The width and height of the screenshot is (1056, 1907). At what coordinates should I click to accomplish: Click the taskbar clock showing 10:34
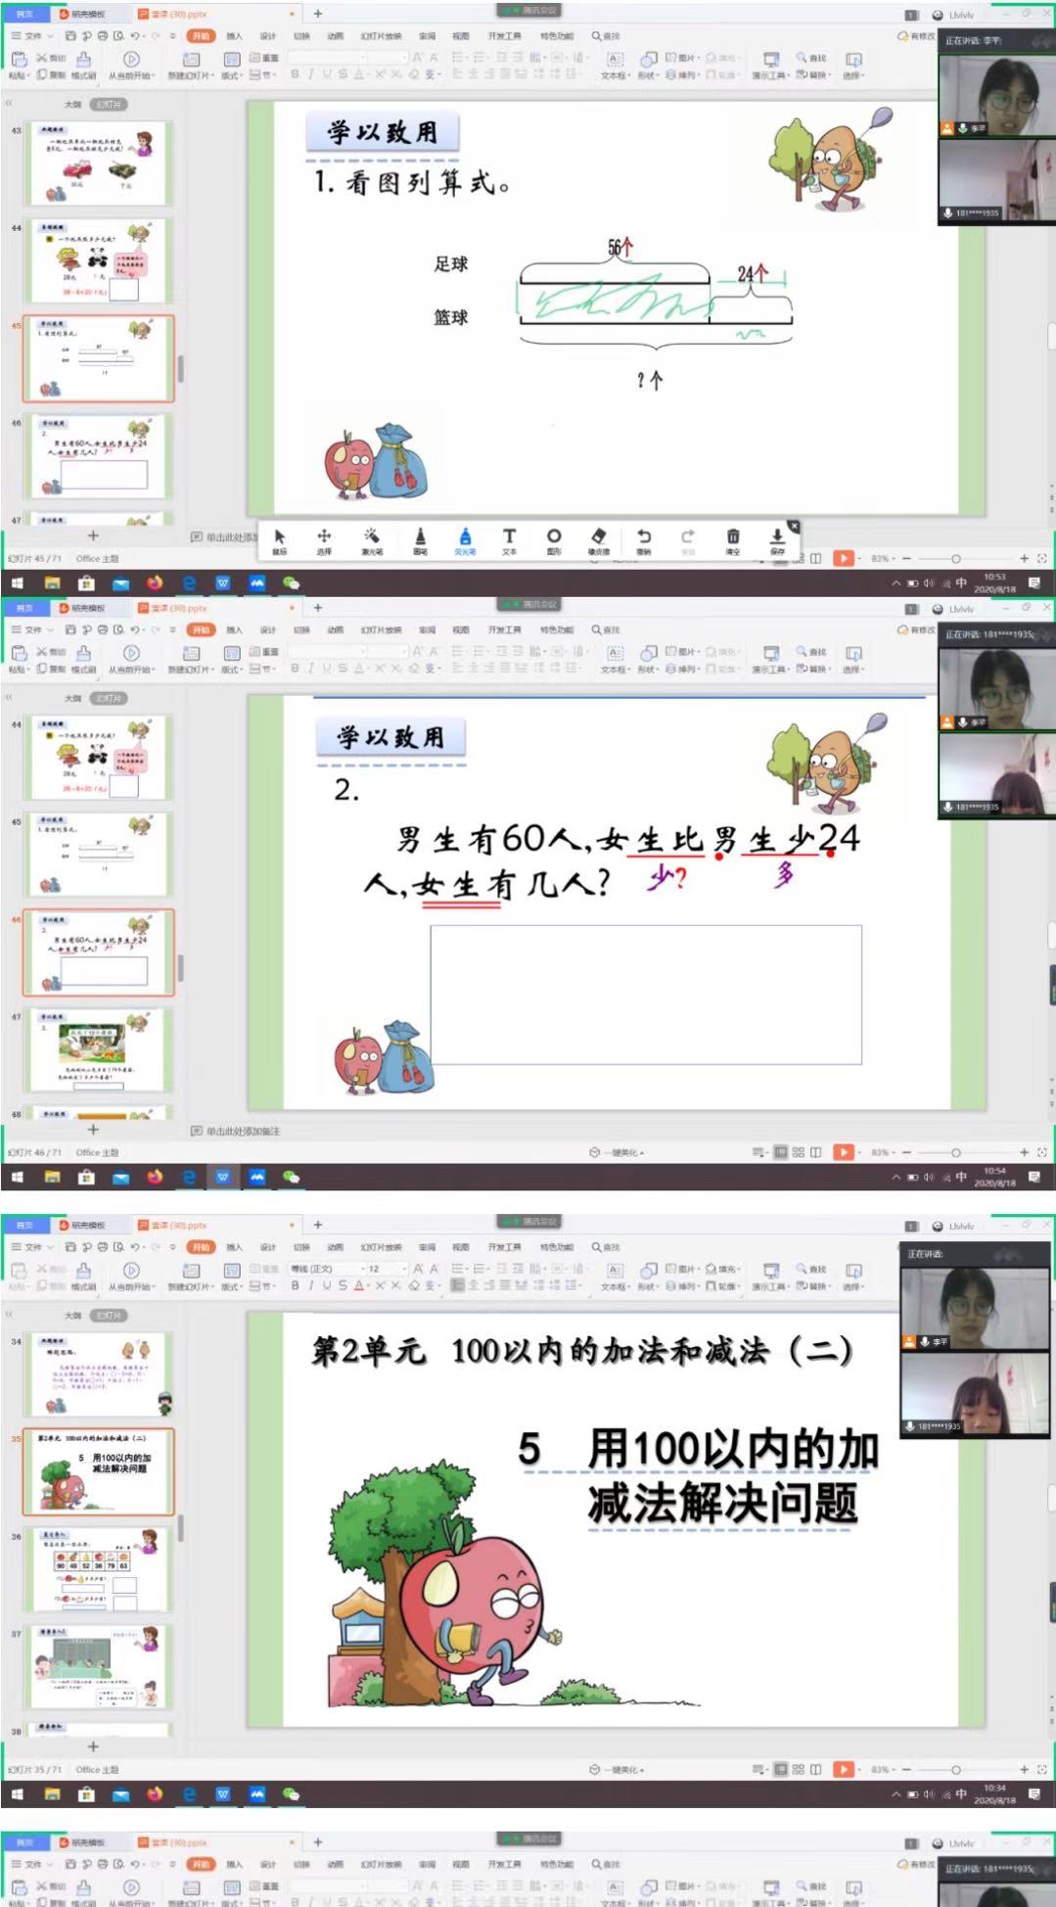994,1793
